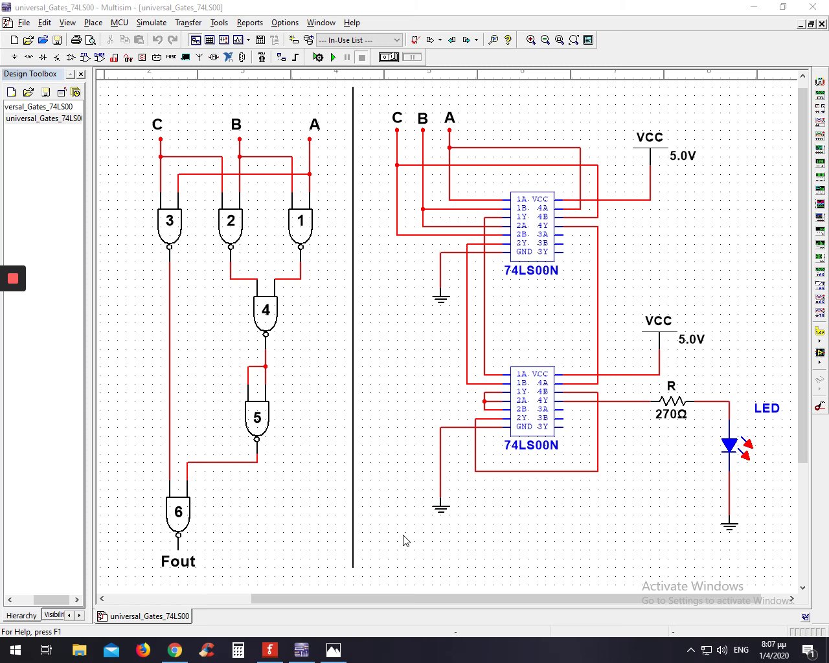Click the Design Toolbox new design icon
The height and width of the screenshot is (663, 829).
(x=12, y=92)
